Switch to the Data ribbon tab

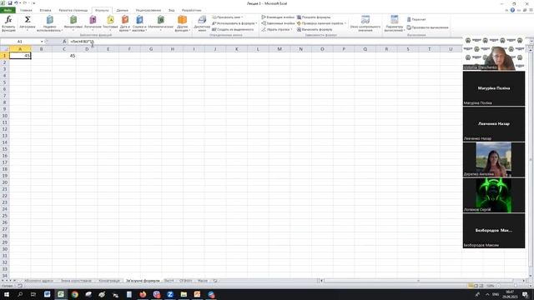(x=123, y=10)
